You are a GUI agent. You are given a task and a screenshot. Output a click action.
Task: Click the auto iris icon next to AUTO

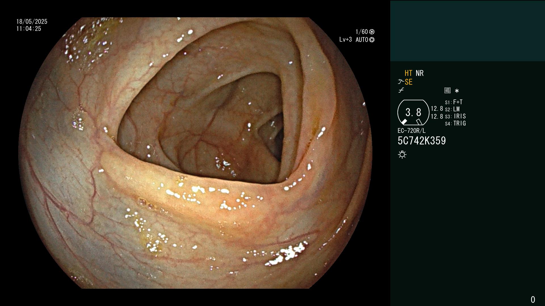pyautogui.click(x=372, y=40)
